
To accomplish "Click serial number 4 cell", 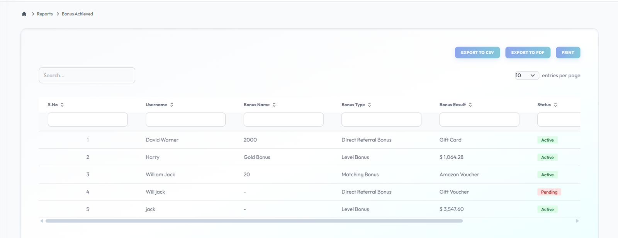I will [88, 192].
